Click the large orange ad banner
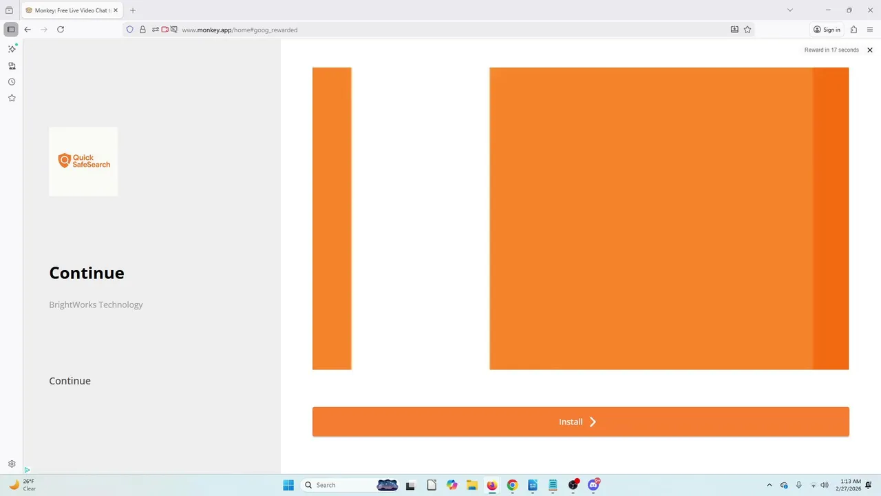Image resolution: width=881 pixels, height=496 pixels. click(x=669, y=218)
